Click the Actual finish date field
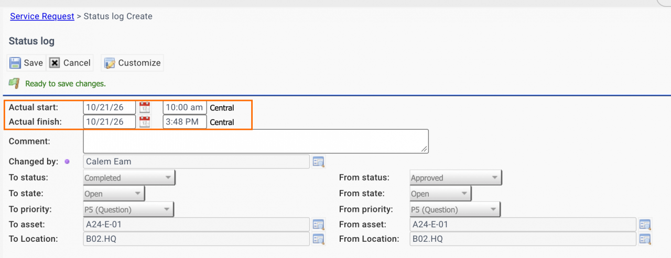Image resolution: width=671 pixels, height=258 pixels. (110, 122)
